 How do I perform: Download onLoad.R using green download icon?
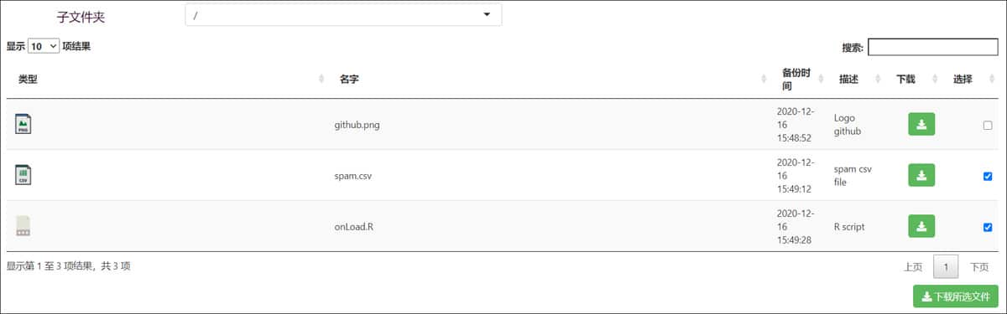coord(921,226)
